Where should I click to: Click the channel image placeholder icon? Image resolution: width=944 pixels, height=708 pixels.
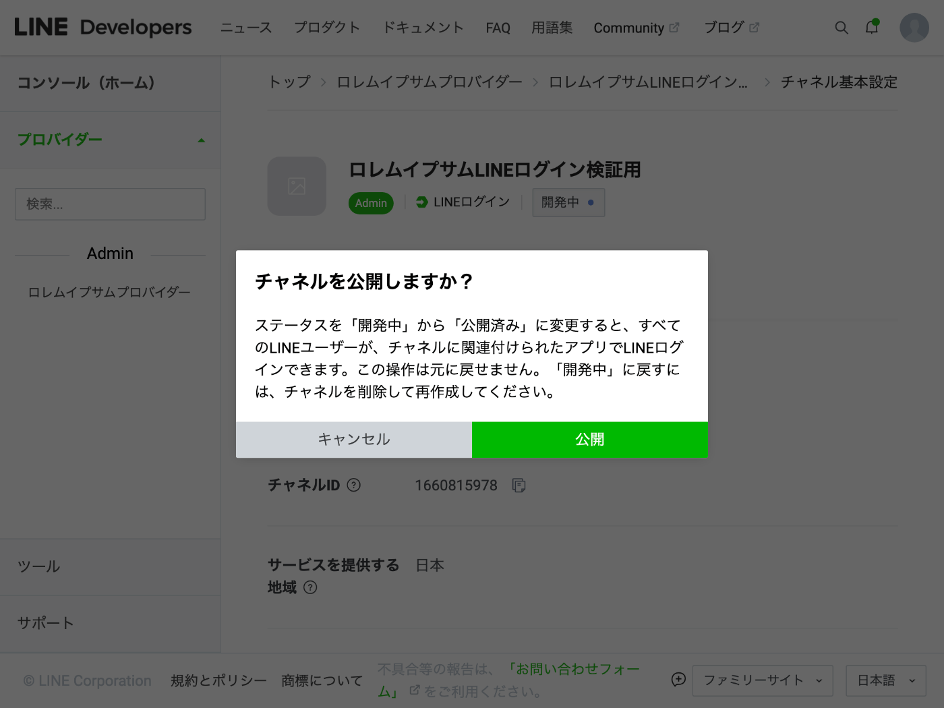click(297, 186)
